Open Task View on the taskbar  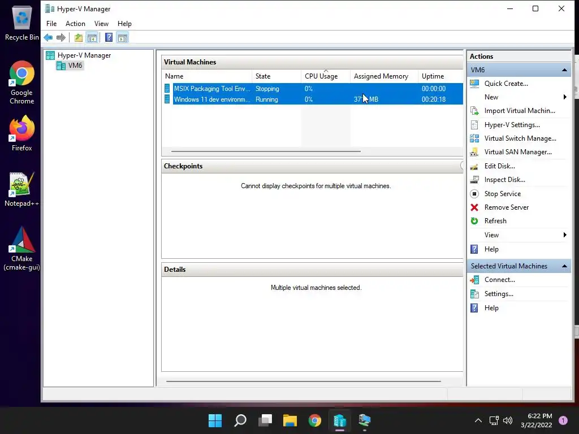(265, 420)
